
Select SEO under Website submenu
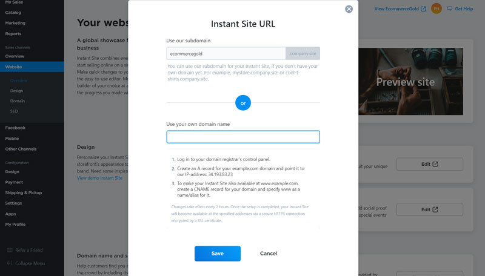click(x=14, y=111)
